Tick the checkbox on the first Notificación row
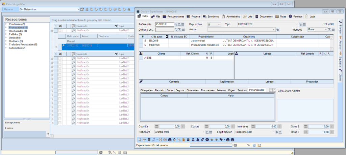This screenshot has width=346, height=155. click(x=60, y=30)
